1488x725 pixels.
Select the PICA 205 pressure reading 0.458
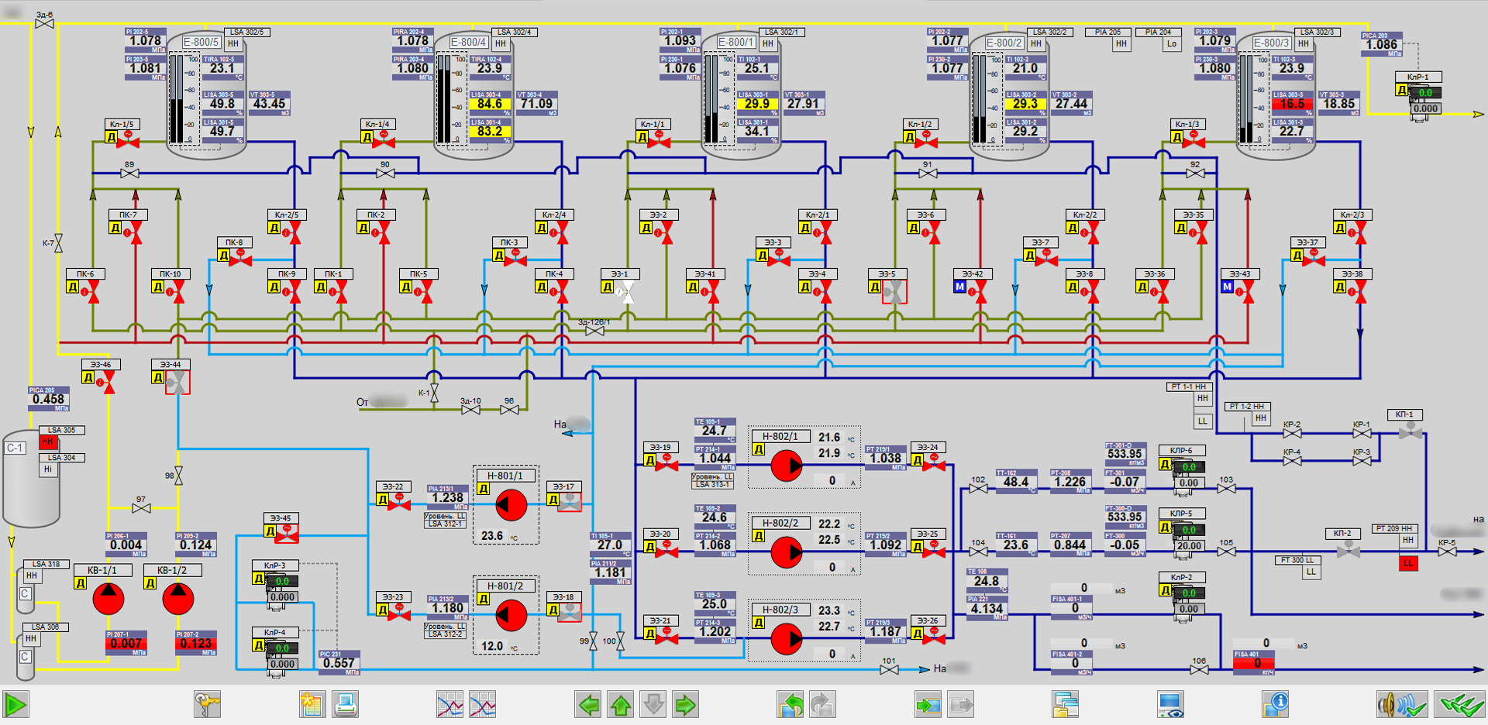tap(48, 400)
